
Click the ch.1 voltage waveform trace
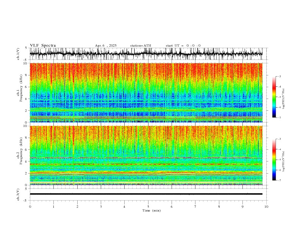coord(146,54)
